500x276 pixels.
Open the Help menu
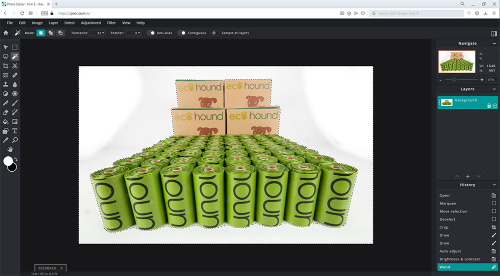(140, 23)
